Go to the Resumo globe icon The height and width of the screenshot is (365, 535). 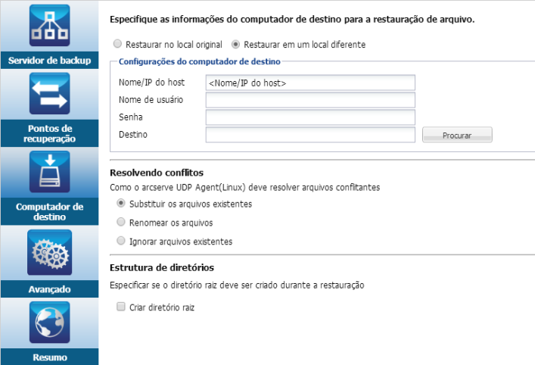(49, 323)
